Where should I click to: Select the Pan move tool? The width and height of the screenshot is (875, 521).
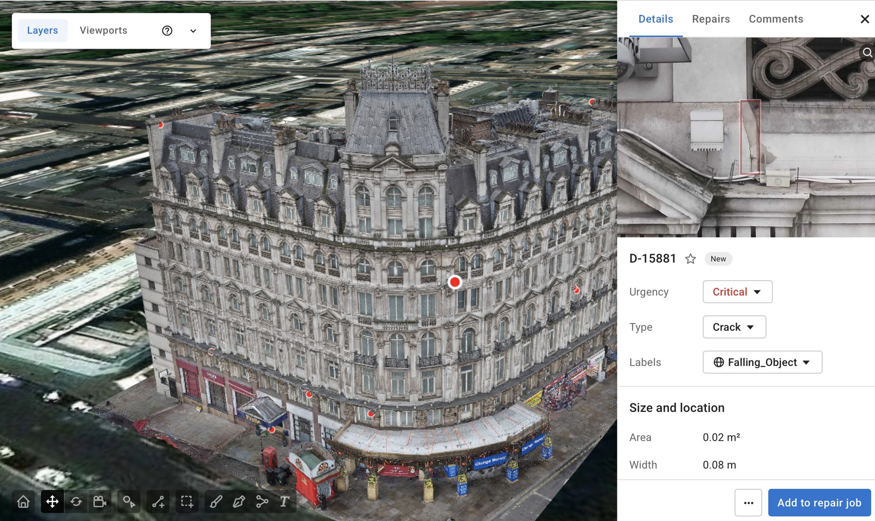click(52, 502)
